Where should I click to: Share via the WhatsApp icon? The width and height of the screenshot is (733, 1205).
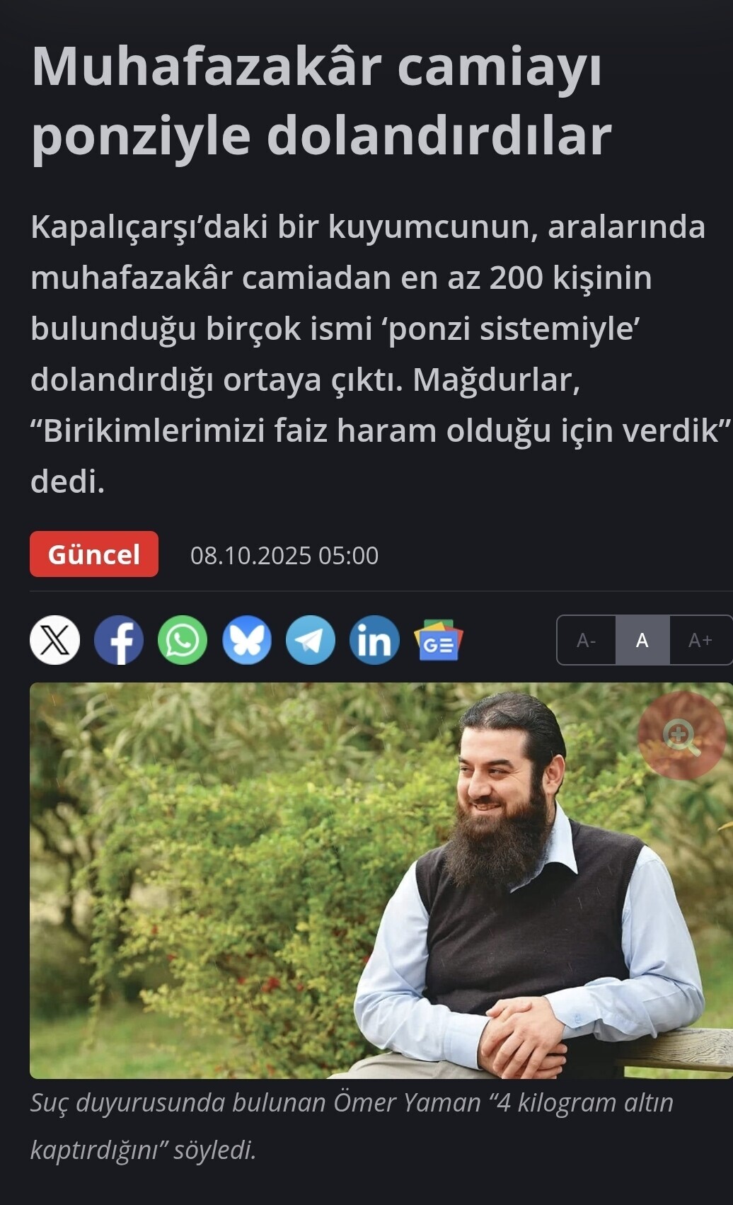[x=183, y=640]
